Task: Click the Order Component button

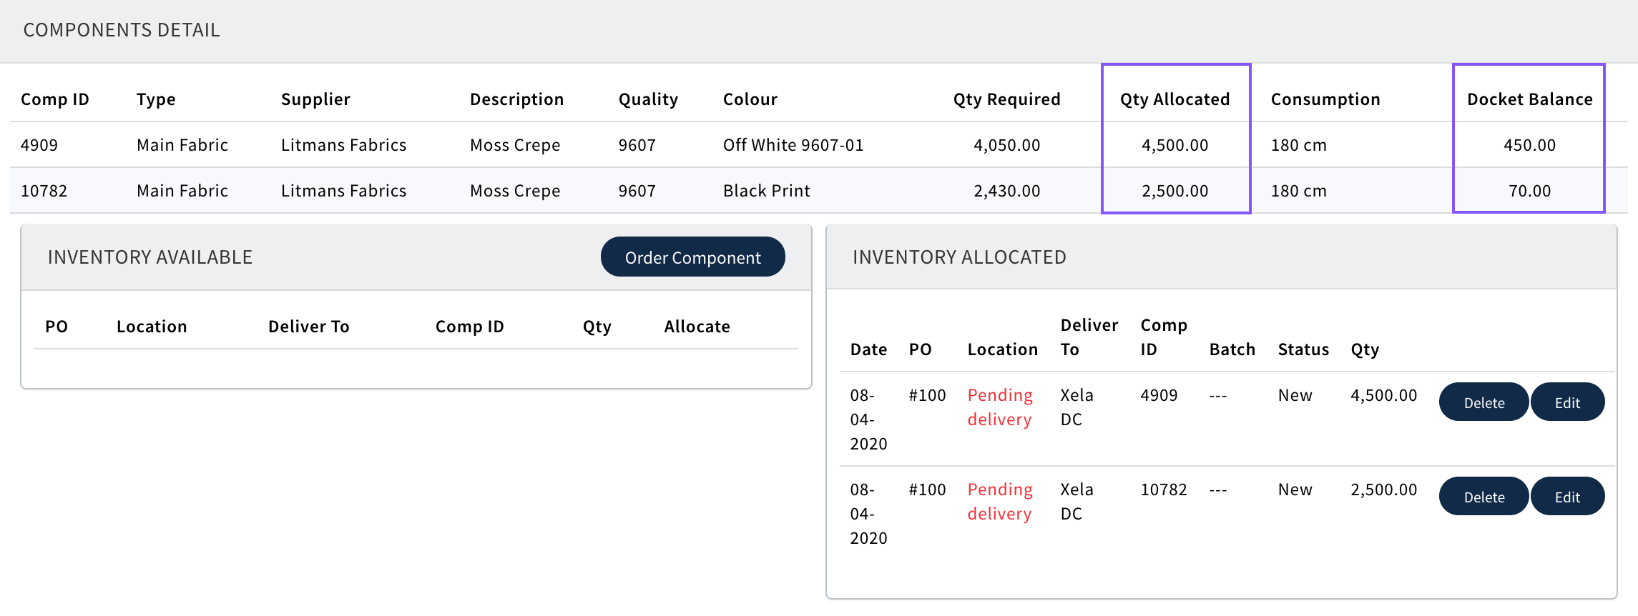Action: coord(692,257)
